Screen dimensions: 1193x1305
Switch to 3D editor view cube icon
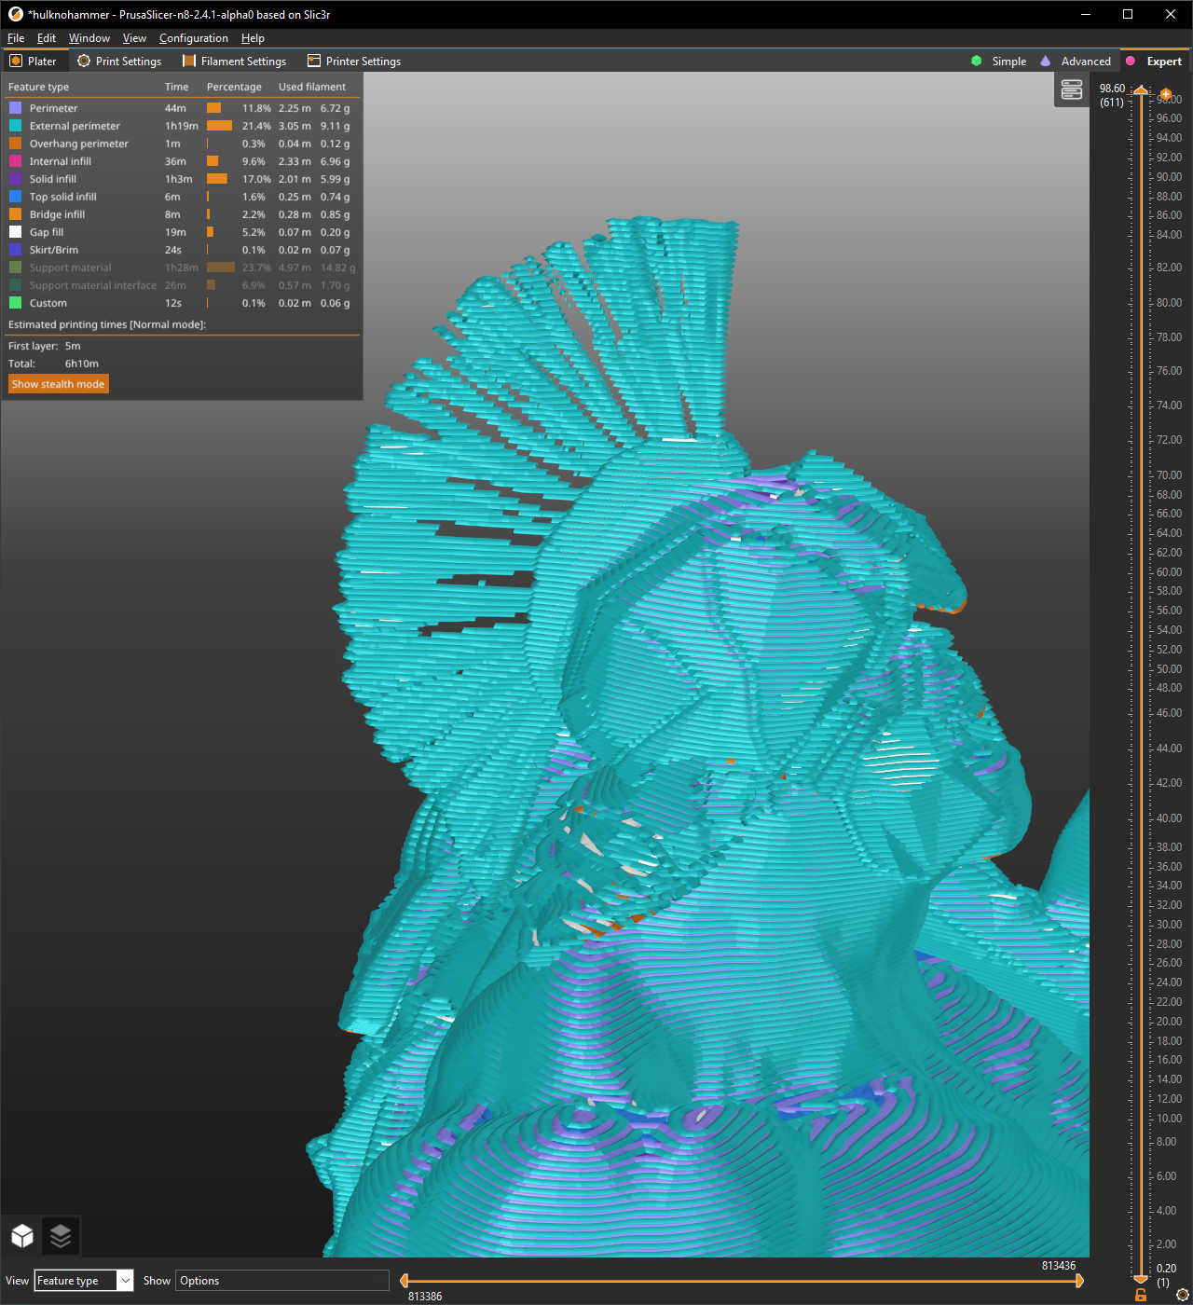(22, 1236)
